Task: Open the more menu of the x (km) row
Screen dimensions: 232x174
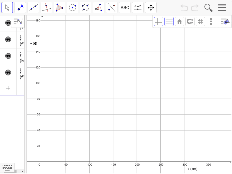Action: 20,54
